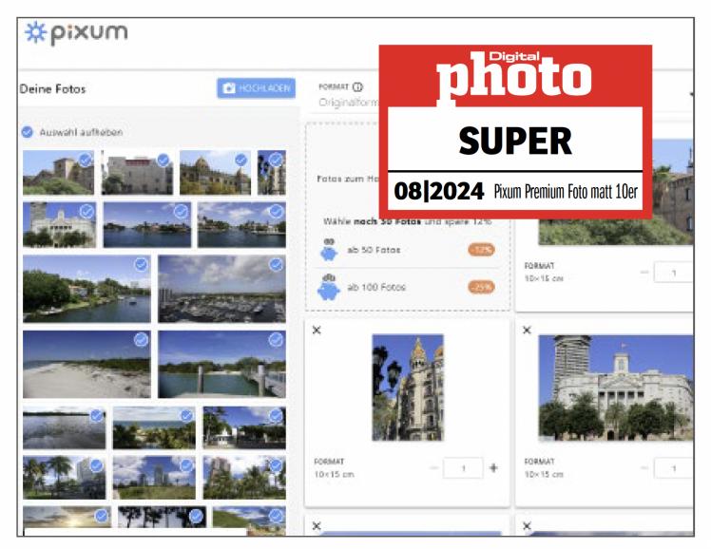Edit quantity field on castle print card
711x549 pixels.
pyautogui.click(x=673, y=273)
